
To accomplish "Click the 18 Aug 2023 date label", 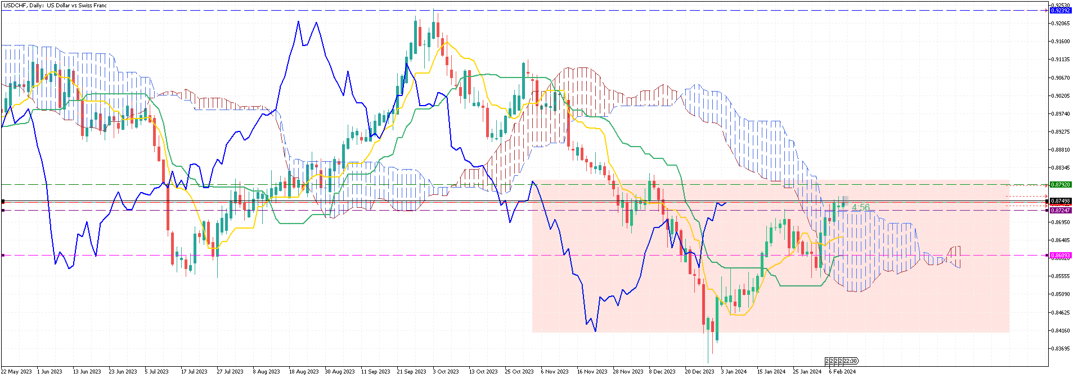I will (304, 371).
